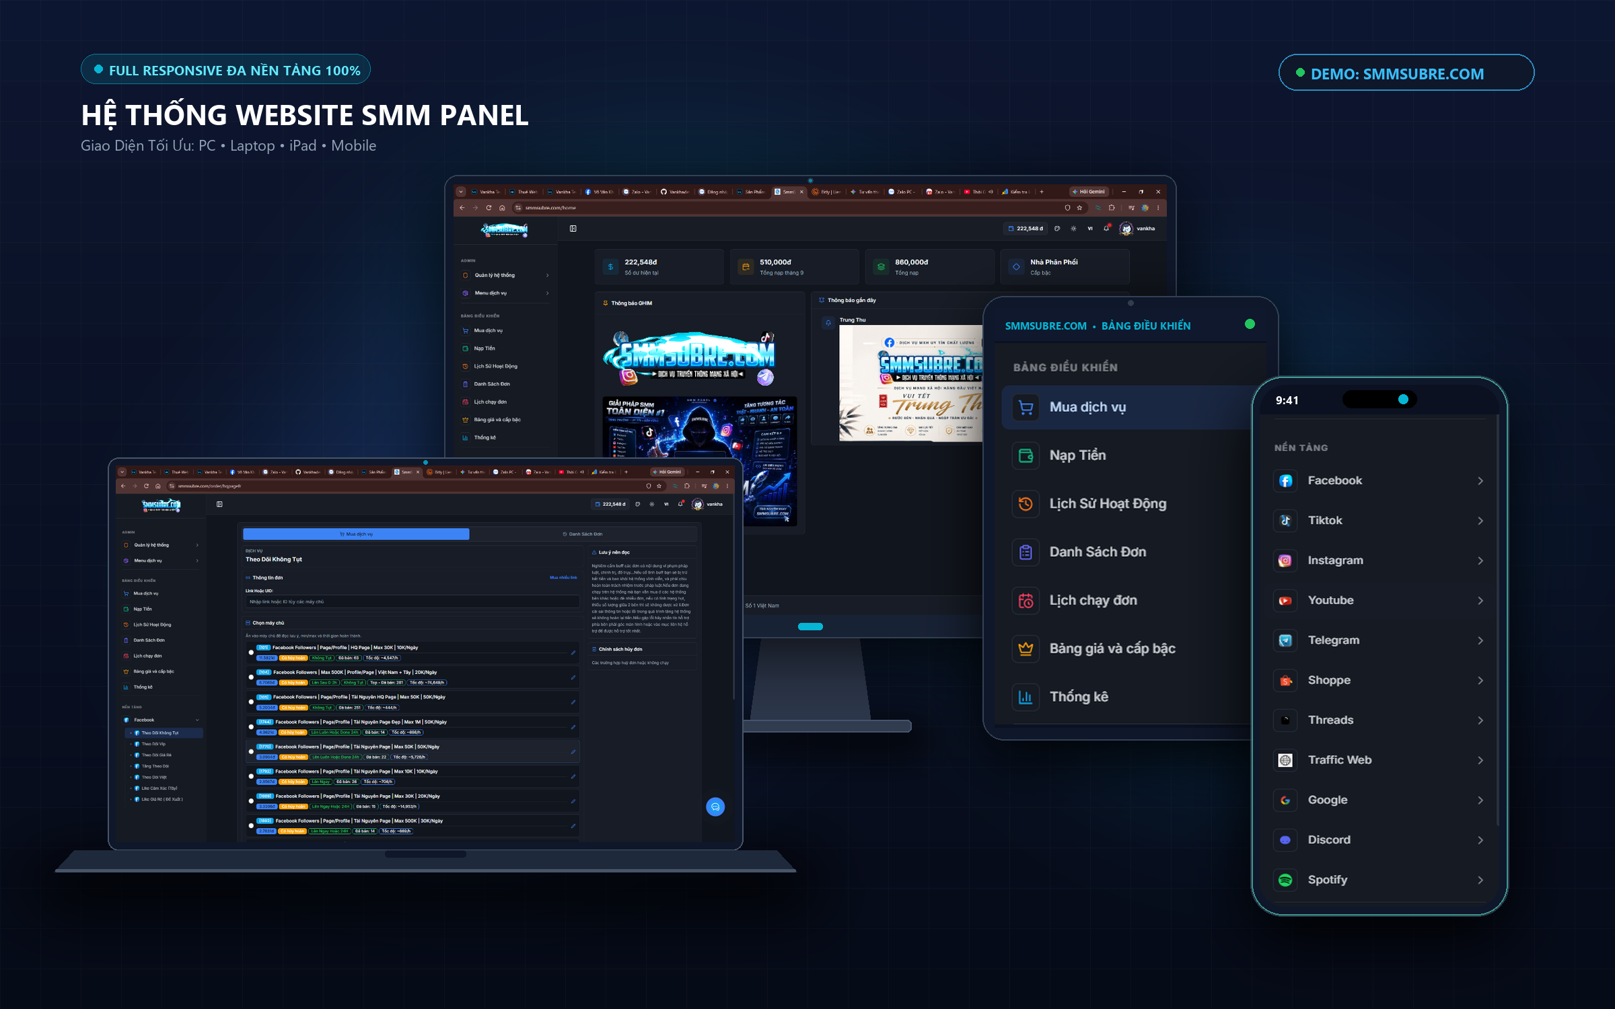Select server [1792] Max 10K radio button on laptop
This screenshot has width=1615, height=1009.
point(251,776)
